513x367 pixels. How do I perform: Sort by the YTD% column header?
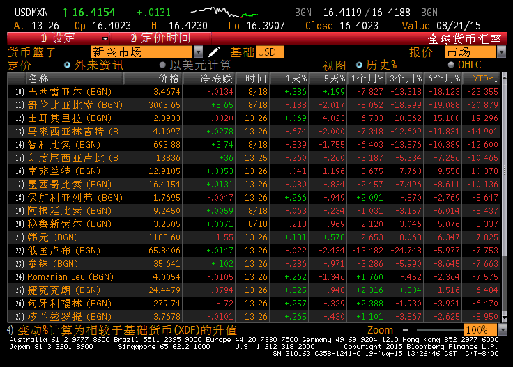point(482,79)
